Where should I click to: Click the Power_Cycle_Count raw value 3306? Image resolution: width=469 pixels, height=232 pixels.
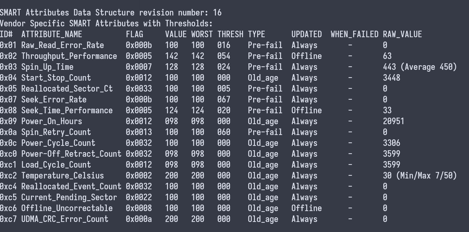pos(391,143)
